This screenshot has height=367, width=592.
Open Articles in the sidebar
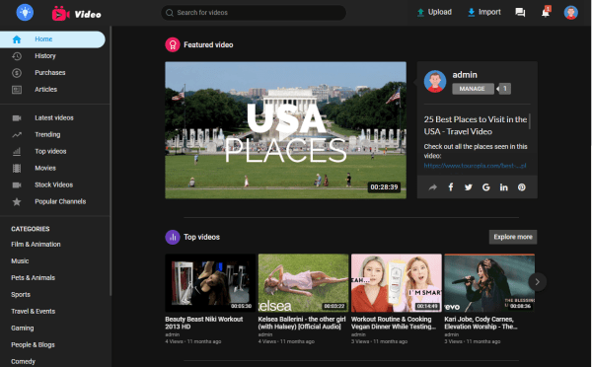coord(45,90)
